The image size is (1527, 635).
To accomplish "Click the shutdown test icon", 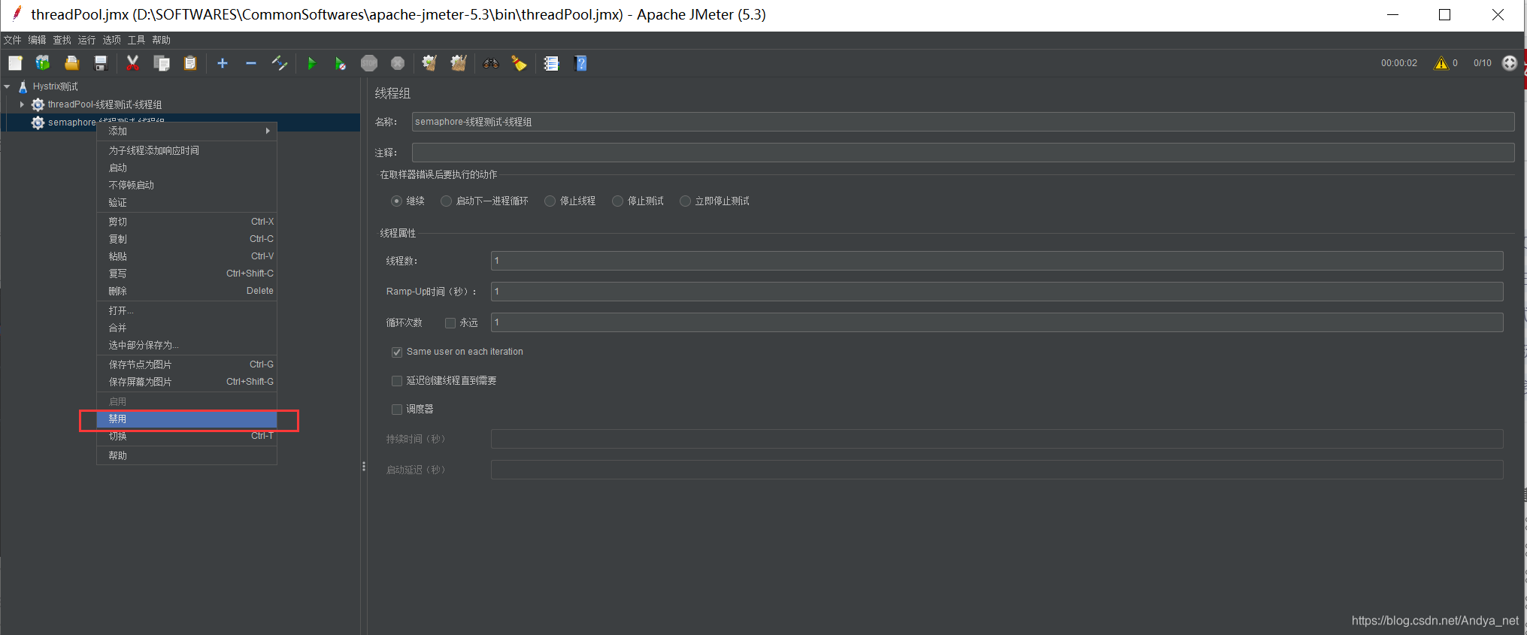I will coord(398,63).
